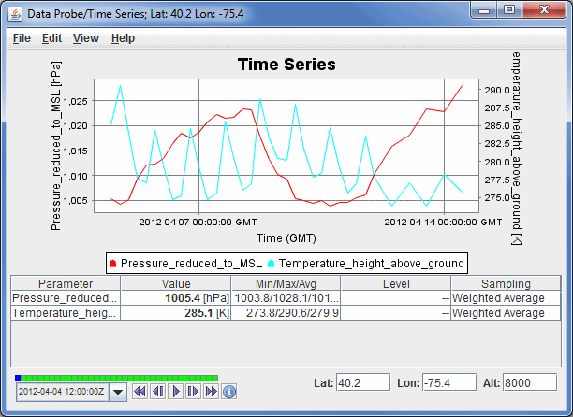Click the Java application icon in title bar
The width and height of the screenshot is (573, 417).
click(16, 14)
